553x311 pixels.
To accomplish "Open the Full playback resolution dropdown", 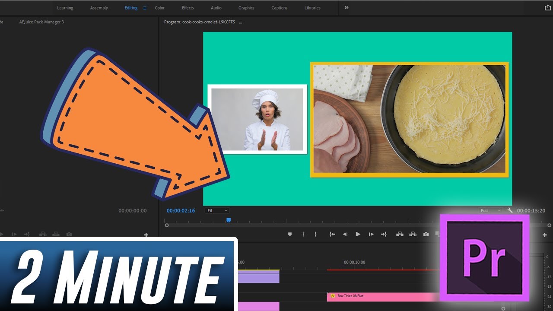I will [491, 210].
